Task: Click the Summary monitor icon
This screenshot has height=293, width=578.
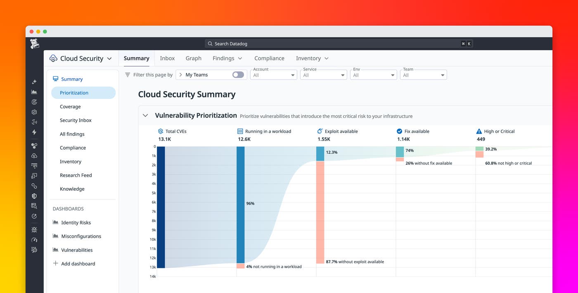Action: coord(55,79)
